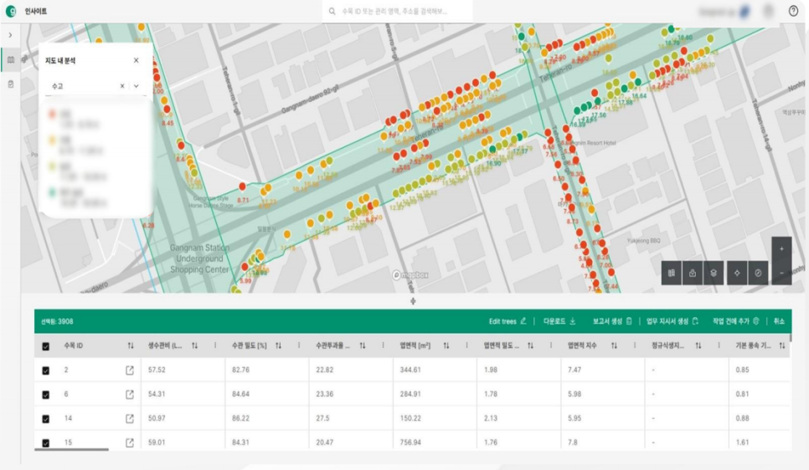Zoom out the map with minus button
The height and width of the screenshot is (470, 809).
coord(781,273)
